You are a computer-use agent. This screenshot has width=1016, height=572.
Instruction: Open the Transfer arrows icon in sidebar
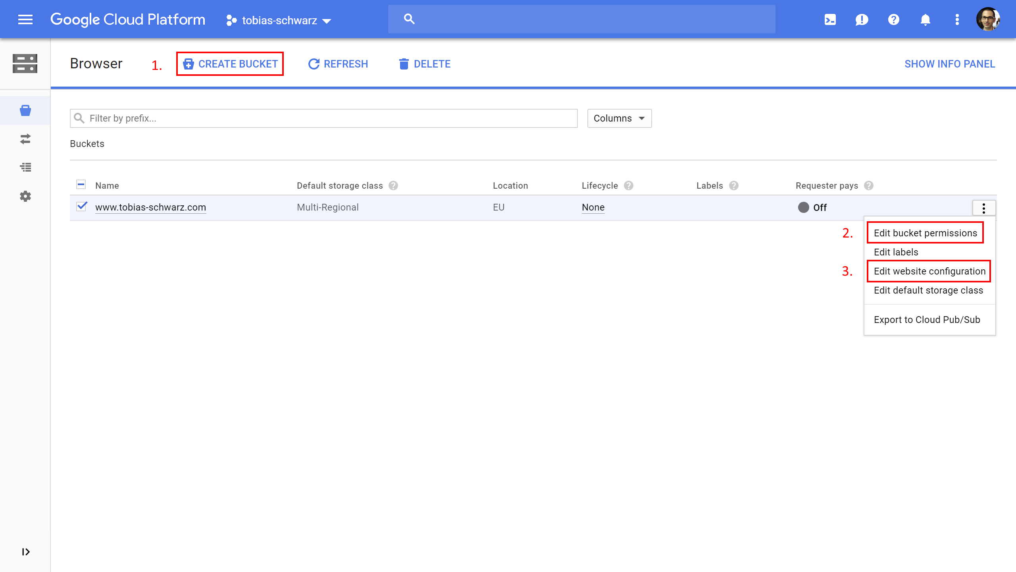[25, 139]
